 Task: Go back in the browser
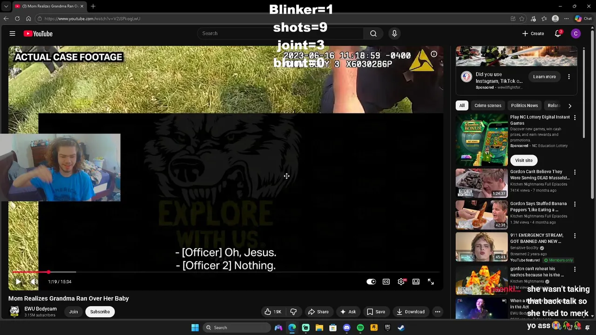pos(6,19)
